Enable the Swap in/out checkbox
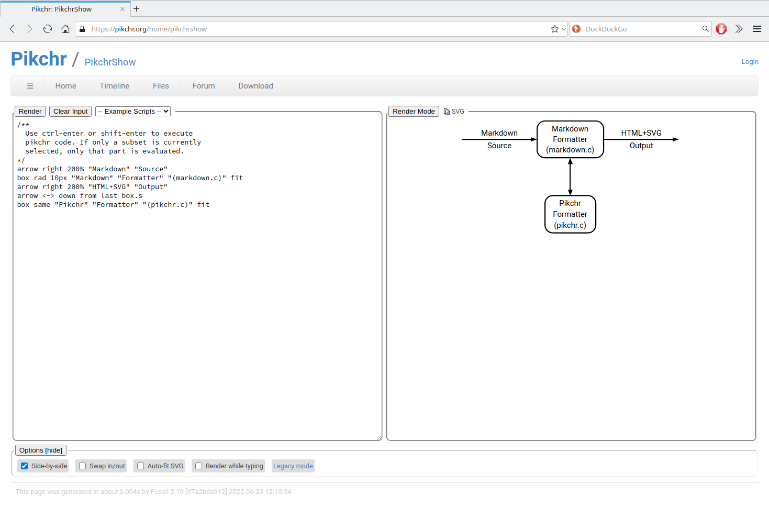This screenshot has height=506, width=769. click(x=82, y=466)
